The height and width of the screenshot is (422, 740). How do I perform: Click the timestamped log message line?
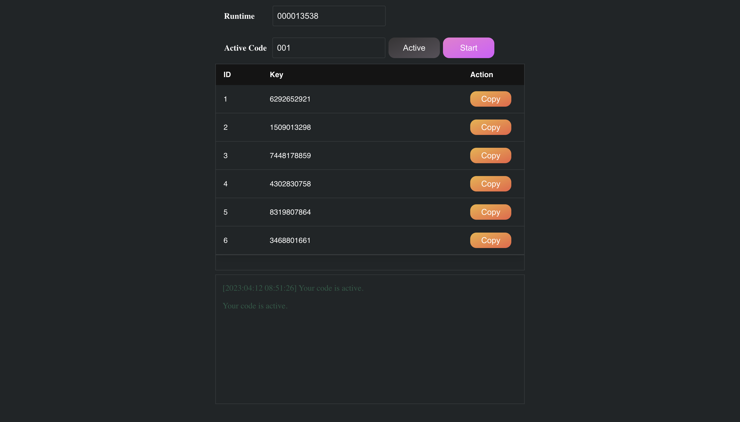click(x=293, y=288)
